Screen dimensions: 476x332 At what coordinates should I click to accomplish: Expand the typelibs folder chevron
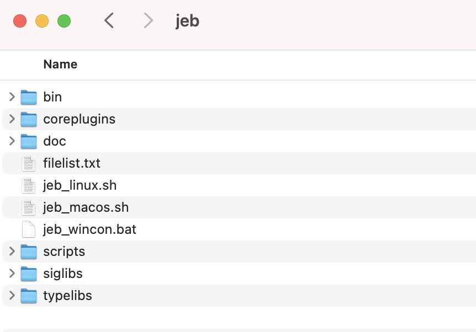pos(12,295)
